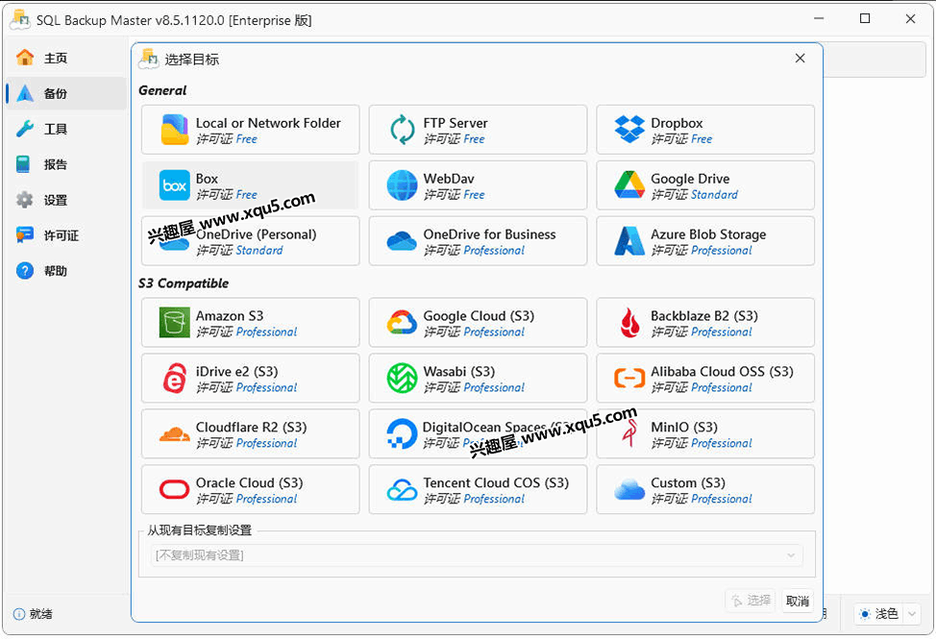Open the 主页 sidebar menu item
936x639 pixels.
(x=65, y=58)
